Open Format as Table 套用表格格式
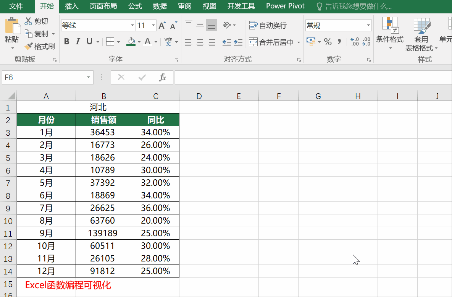Viewport: 452px width, 297px height. click(421, 34)
